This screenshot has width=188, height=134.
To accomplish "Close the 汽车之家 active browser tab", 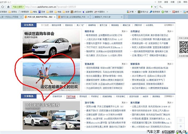I will click(55, 17).
